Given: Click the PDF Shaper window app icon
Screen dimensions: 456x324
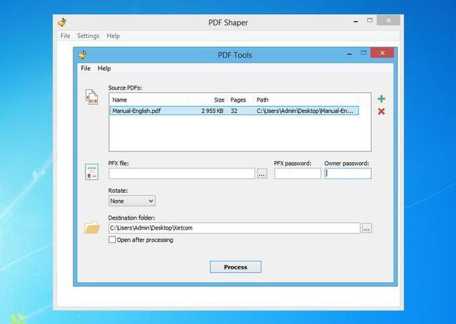Looking at the screenshot, I should click(62, 22).
